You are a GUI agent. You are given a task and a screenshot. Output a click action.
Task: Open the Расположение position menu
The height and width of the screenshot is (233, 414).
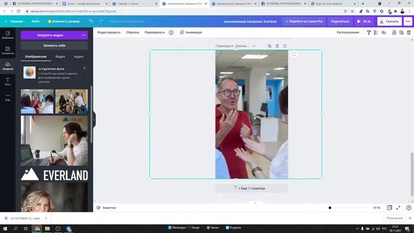(x=348, y=32)
